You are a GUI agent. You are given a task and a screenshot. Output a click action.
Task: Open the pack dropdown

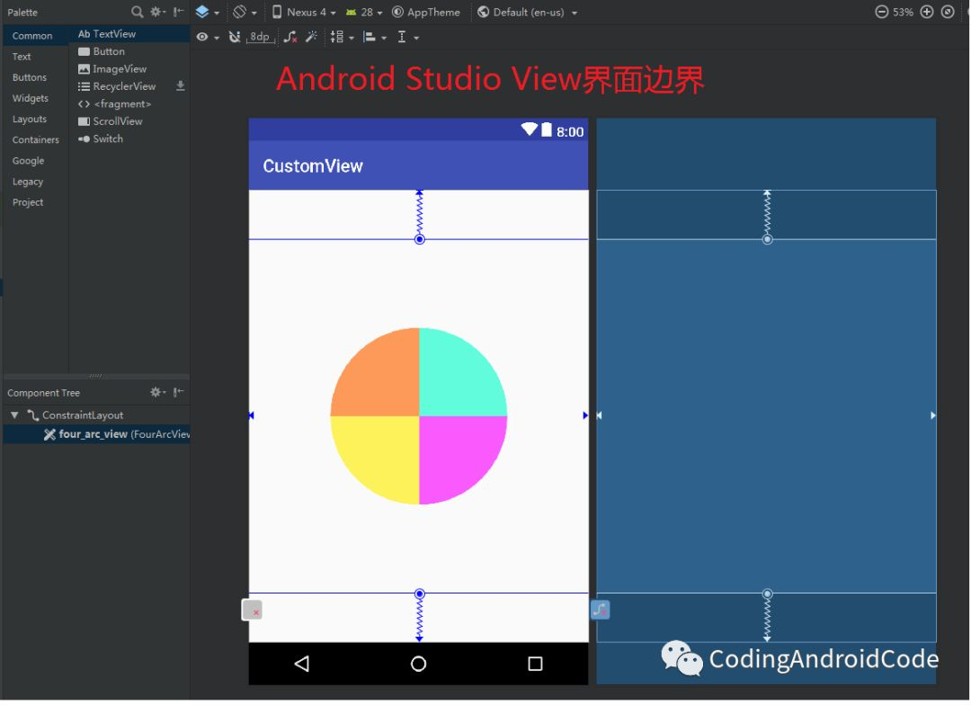(x=342, y=37)
